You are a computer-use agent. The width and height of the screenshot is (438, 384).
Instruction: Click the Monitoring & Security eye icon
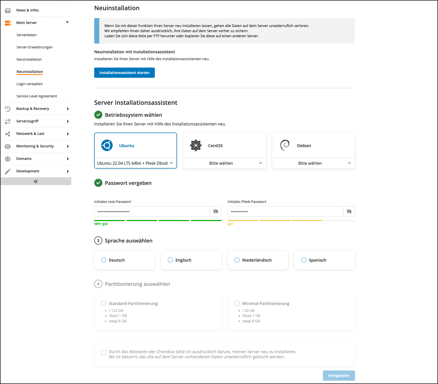coord(8,146)
